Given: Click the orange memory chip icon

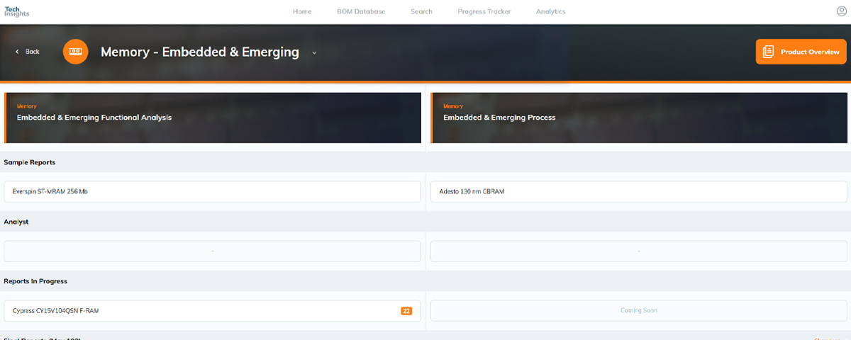Looking at the screenshot, I should pos(76,52).
